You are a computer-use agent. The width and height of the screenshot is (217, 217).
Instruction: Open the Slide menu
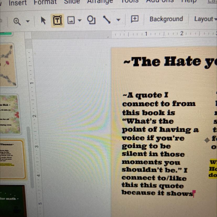72,2
